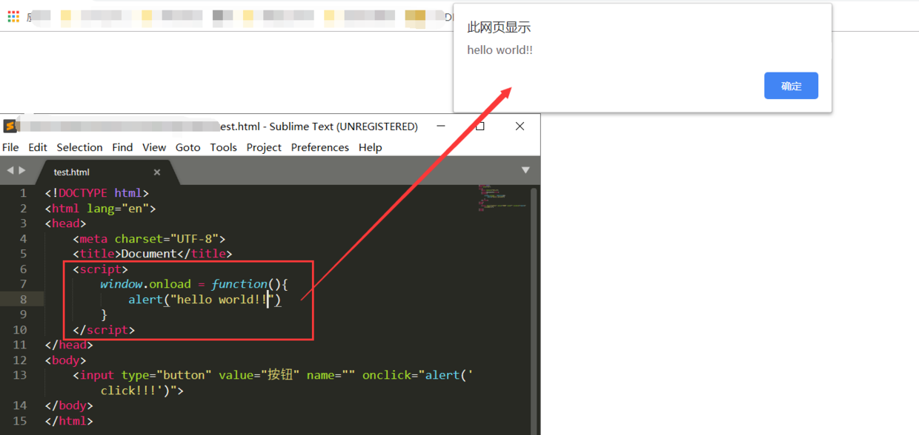919x435 pixels.
Task: Click the Sublime Text app icon
Action: coord(10,127)
